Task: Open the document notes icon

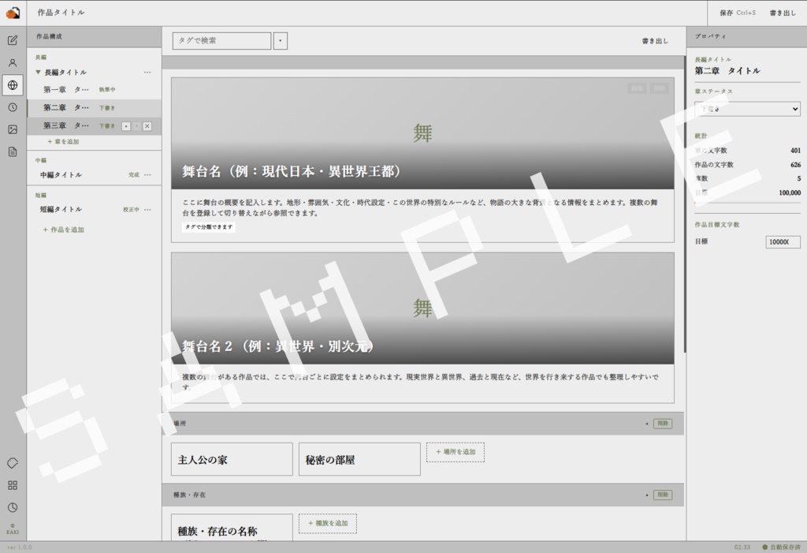Action: coord(13,151)
